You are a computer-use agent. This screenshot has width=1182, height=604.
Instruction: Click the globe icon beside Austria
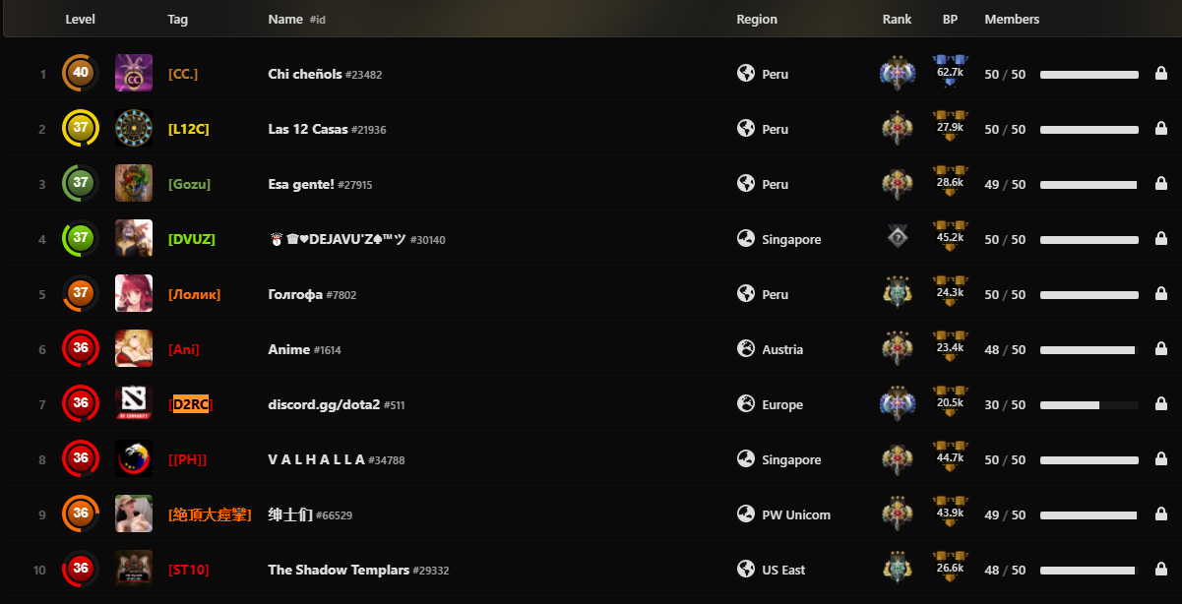(x=745, y=349)
